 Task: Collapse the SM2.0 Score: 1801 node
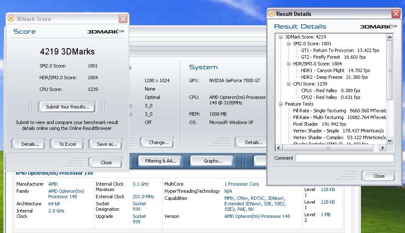[x=288, y=44]
